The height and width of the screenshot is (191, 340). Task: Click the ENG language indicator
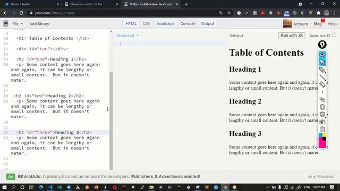[x=307, y=187]
